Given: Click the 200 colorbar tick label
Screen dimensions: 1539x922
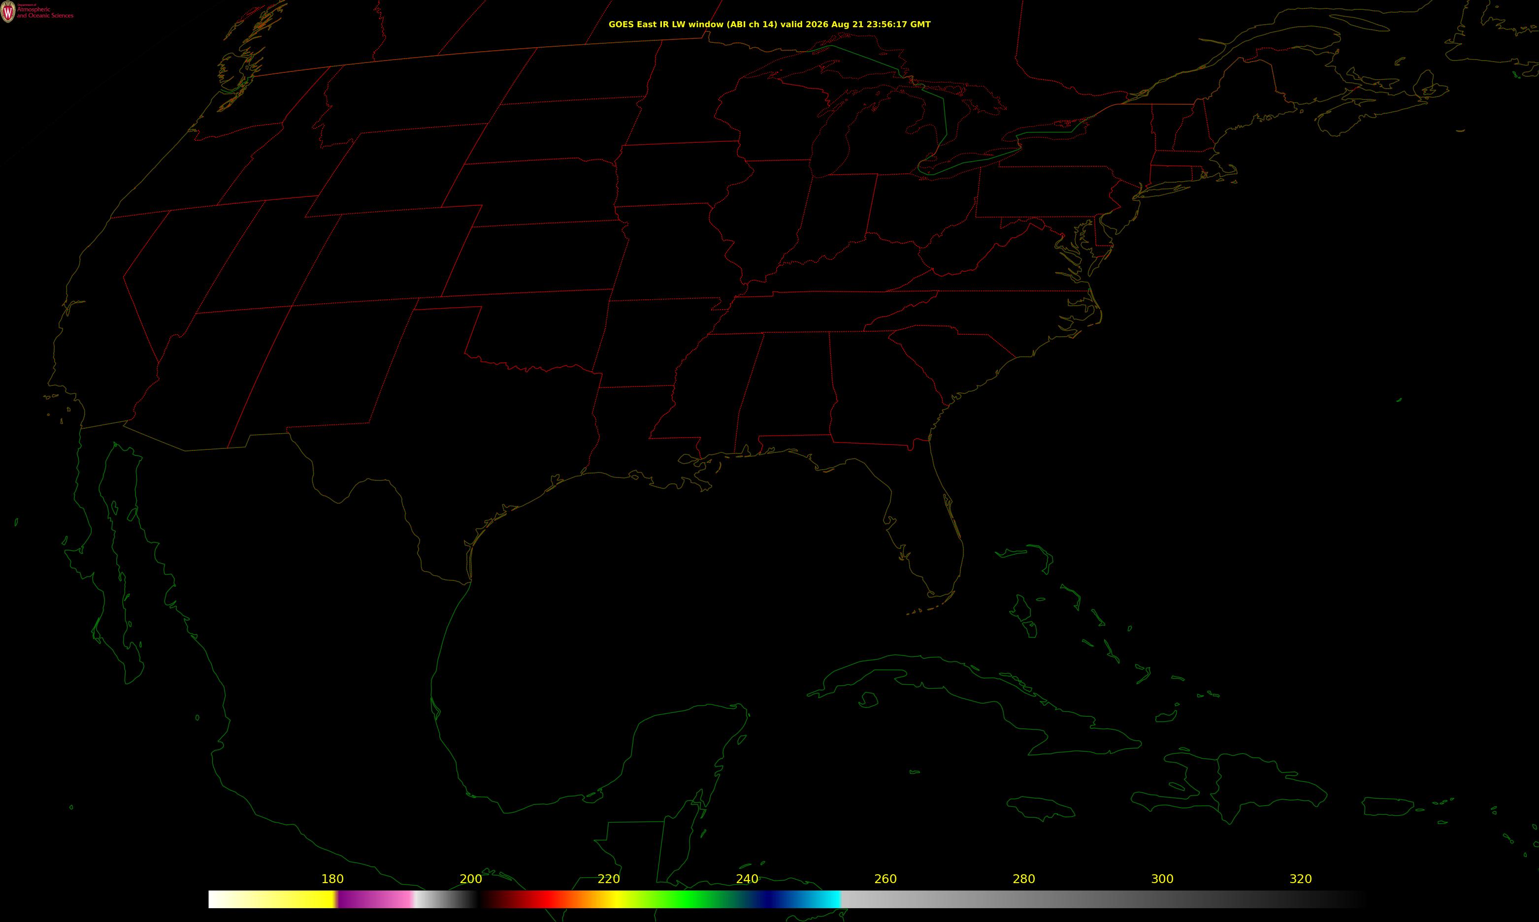Looking at the screenshot, I should [470, 879].
